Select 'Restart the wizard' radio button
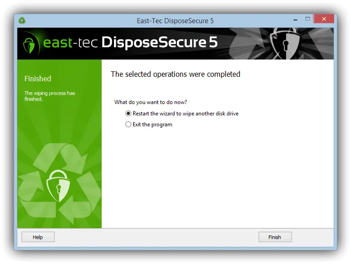 tap(128, 113)
